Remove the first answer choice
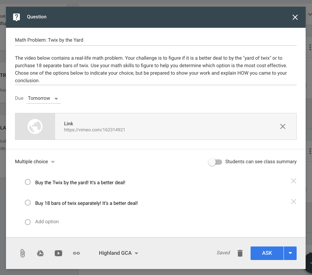The height and width of the screenshot is (275, 312). 293,181
